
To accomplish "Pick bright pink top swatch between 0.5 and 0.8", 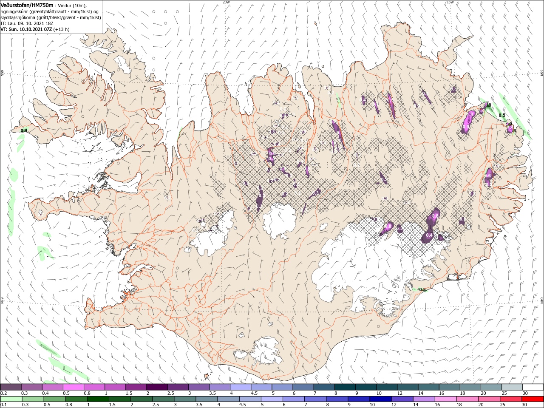I will tap(73, 387).
